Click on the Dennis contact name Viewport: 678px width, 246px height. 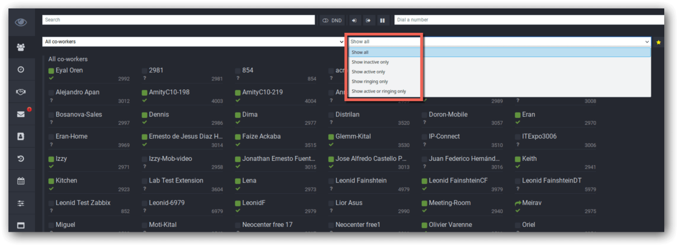pos(159,115)
